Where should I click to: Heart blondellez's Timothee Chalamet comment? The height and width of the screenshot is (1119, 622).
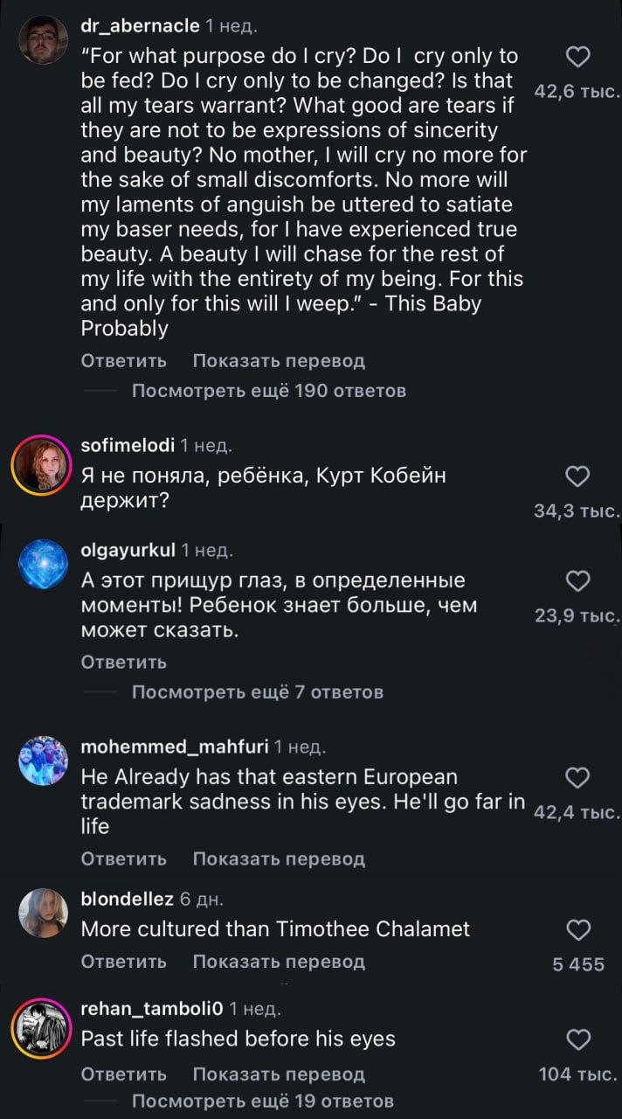(x=578, y=929)
